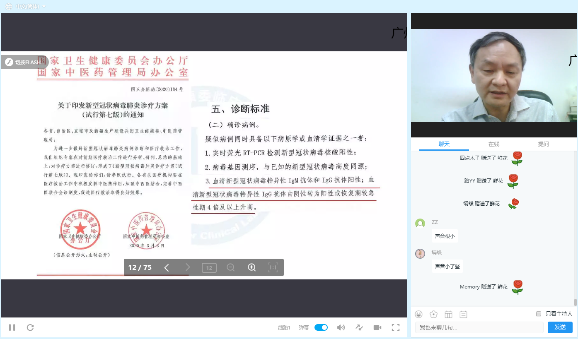Select 线路1 stream line option

(285, 327)
